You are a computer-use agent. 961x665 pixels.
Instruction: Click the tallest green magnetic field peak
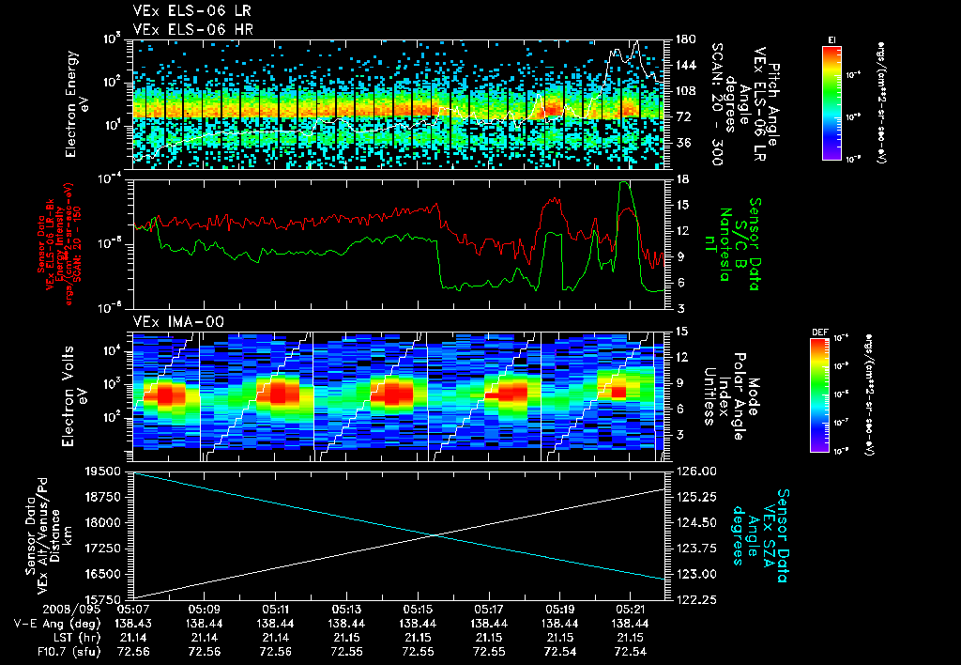pos(624,183)
